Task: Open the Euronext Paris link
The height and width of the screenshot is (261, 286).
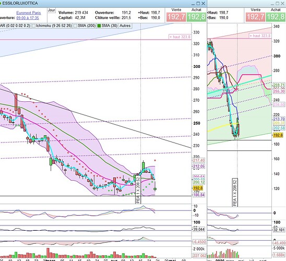Action: click(29, 13)
